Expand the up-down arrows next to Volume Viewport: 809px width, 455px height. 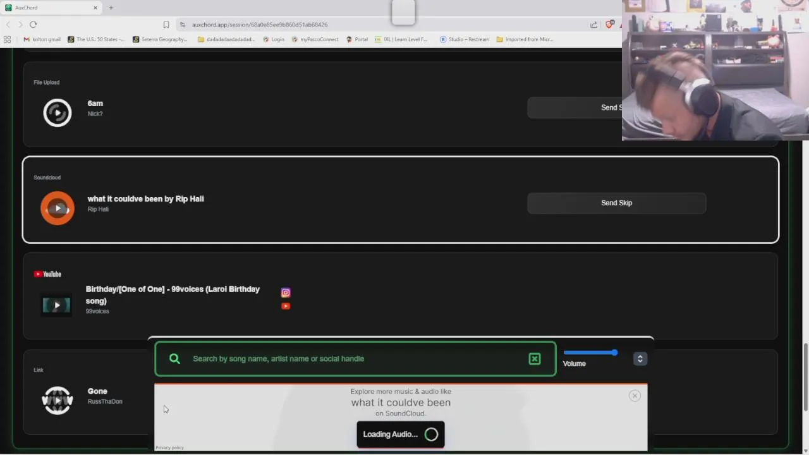click(x=640, y=359)
